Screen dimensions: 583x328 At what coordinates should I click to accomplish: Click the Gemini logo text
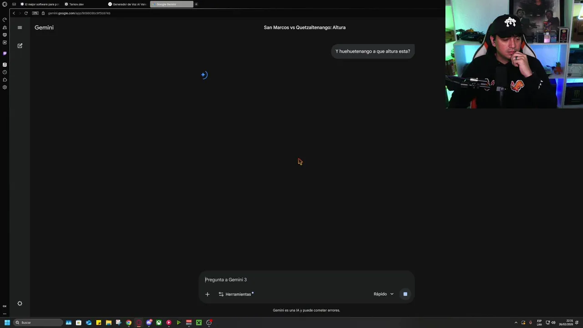(44, 27)
